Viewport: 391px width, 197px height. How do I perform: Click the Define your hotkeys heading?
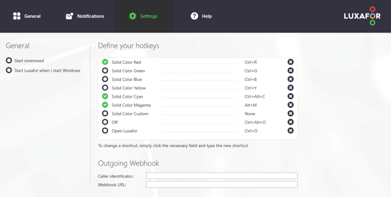tap(128, 46)
